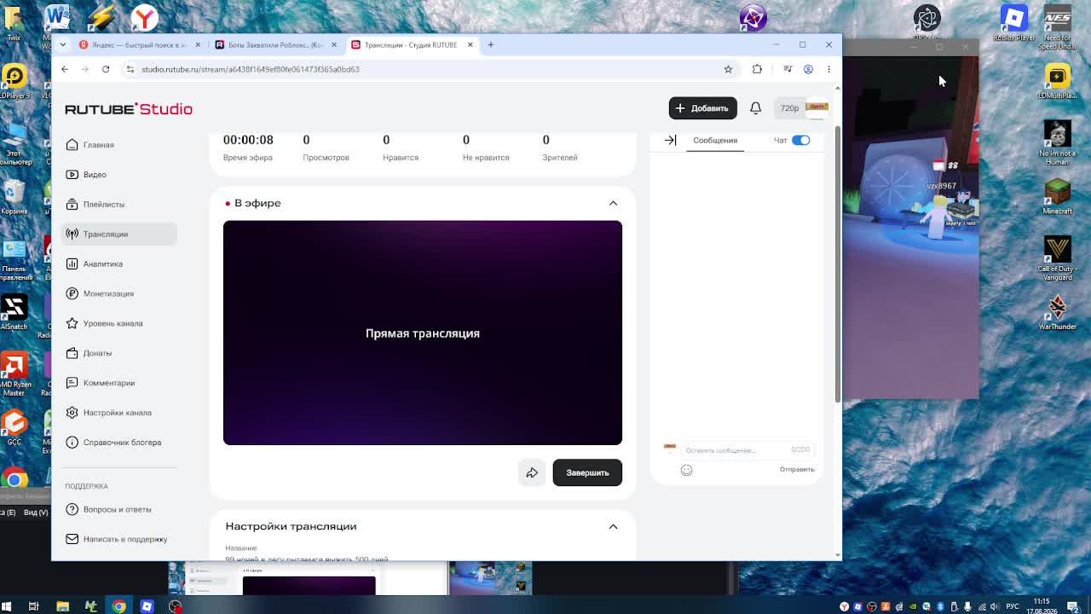The width and height of the screenshot is (1091, 614).
Task: Click the Аналитика chart icon
Action: (x=72, y=264)
